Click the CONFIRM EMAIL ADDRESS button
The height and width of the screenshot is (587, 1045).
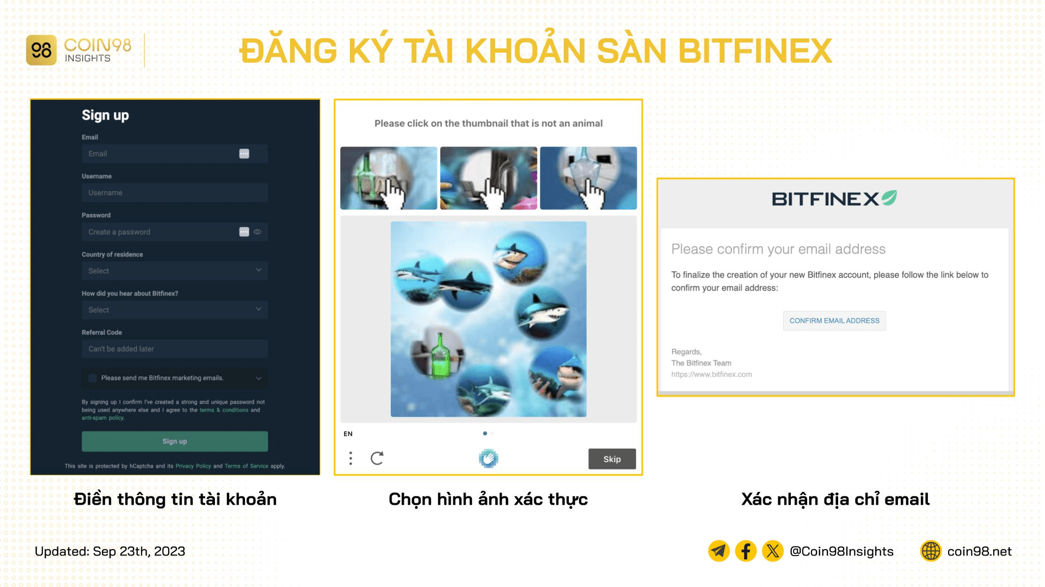pos(834,320)
